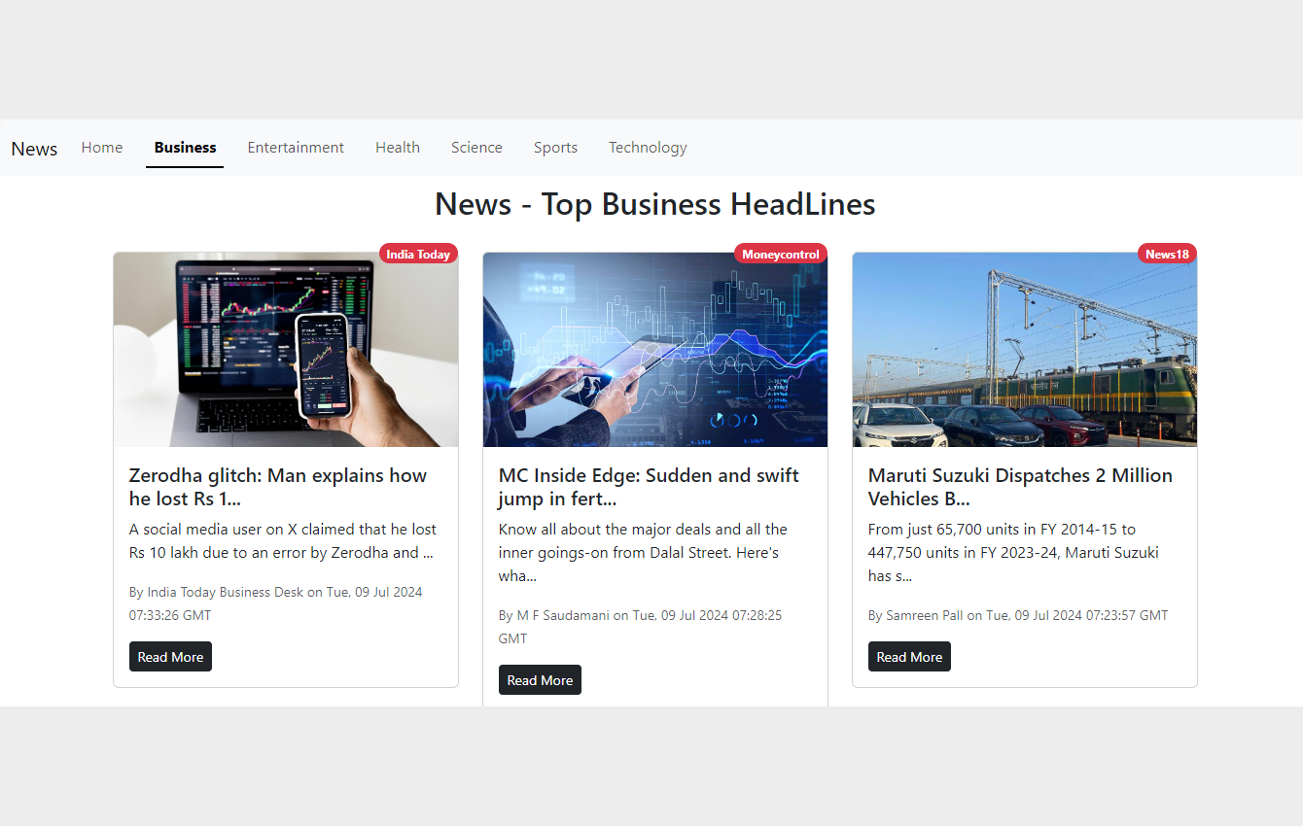Navigate to the Sports tab
The height and width of the screenshot is (826, 1303).
[555, 148]
